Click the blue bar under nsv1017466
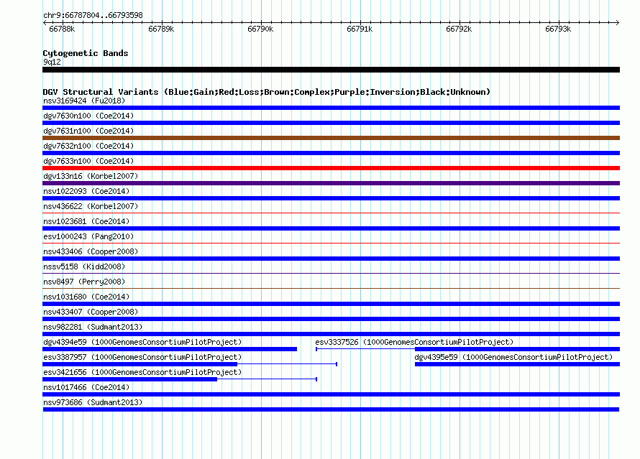The image size is (640, 459). point(331,394)
